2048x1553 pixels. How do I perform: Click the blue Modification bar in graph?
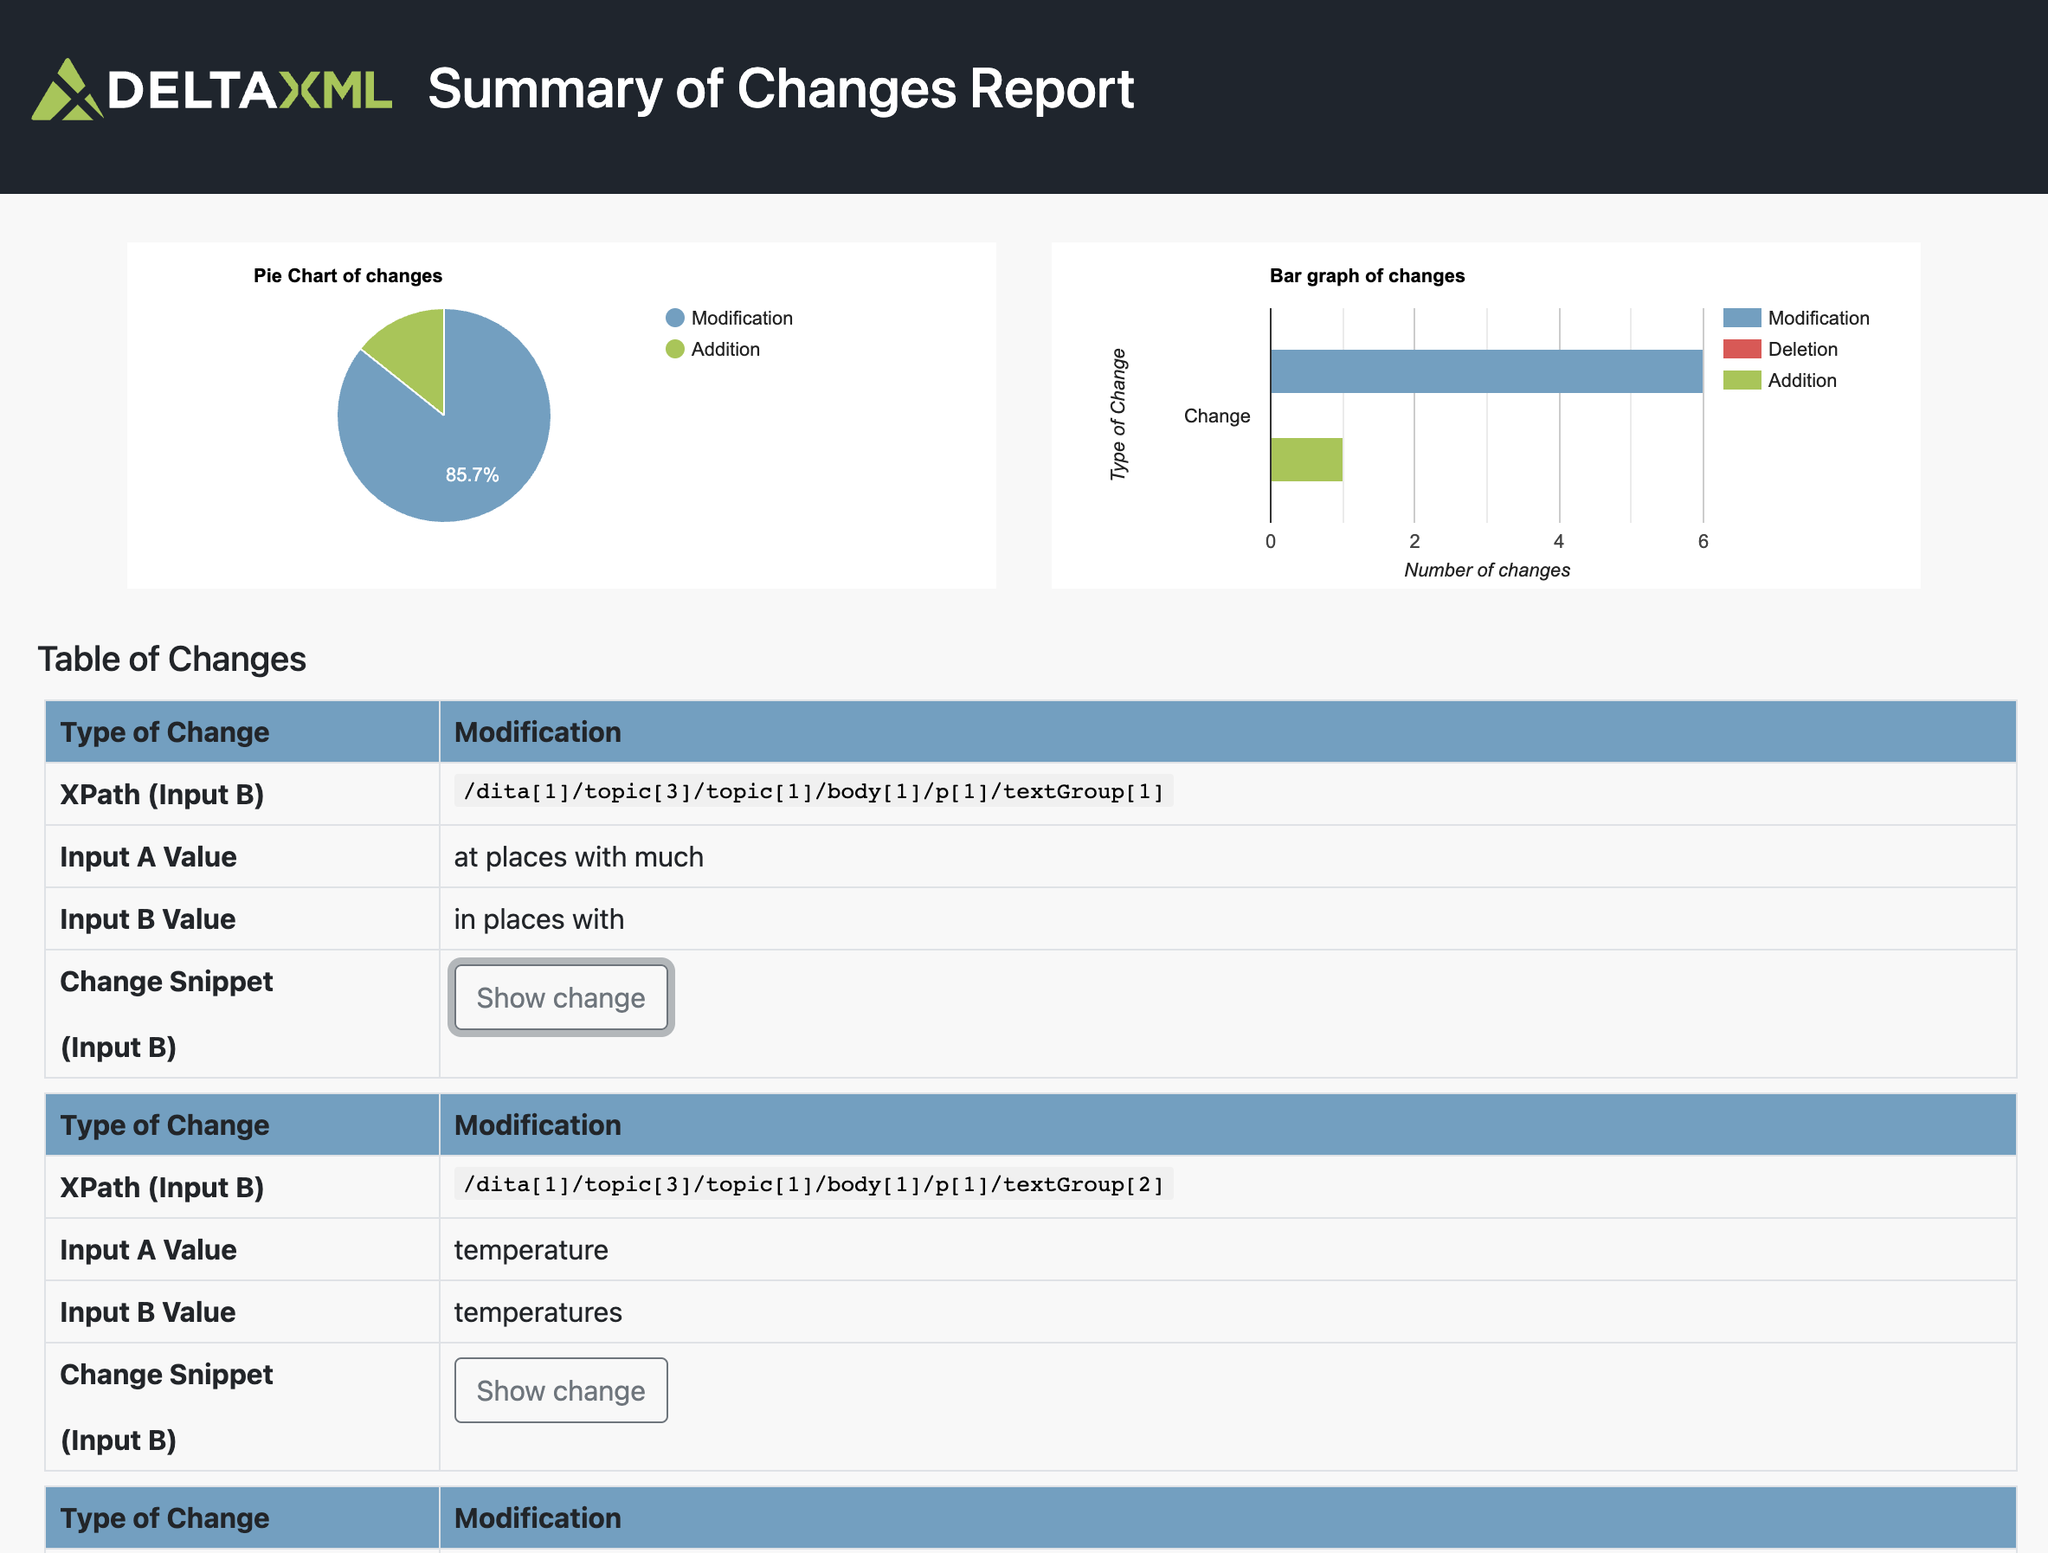point(1485,371)
